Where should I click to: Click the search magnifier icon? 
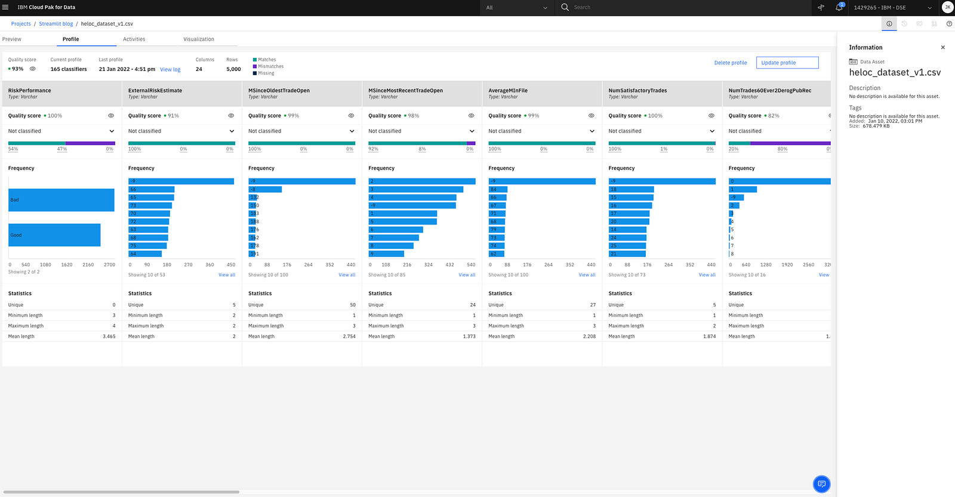(565, 7)
